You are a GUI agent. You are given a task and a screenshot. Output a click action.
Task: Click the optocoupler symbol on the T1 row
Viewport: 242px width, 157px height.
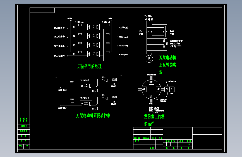pyautogui.click(x=94, y=27)
